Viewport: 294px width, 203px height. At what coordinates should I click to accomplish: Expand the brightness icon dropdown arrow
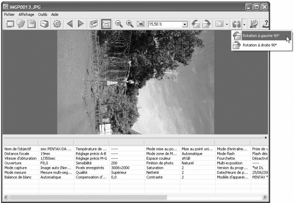pos(227,24)
